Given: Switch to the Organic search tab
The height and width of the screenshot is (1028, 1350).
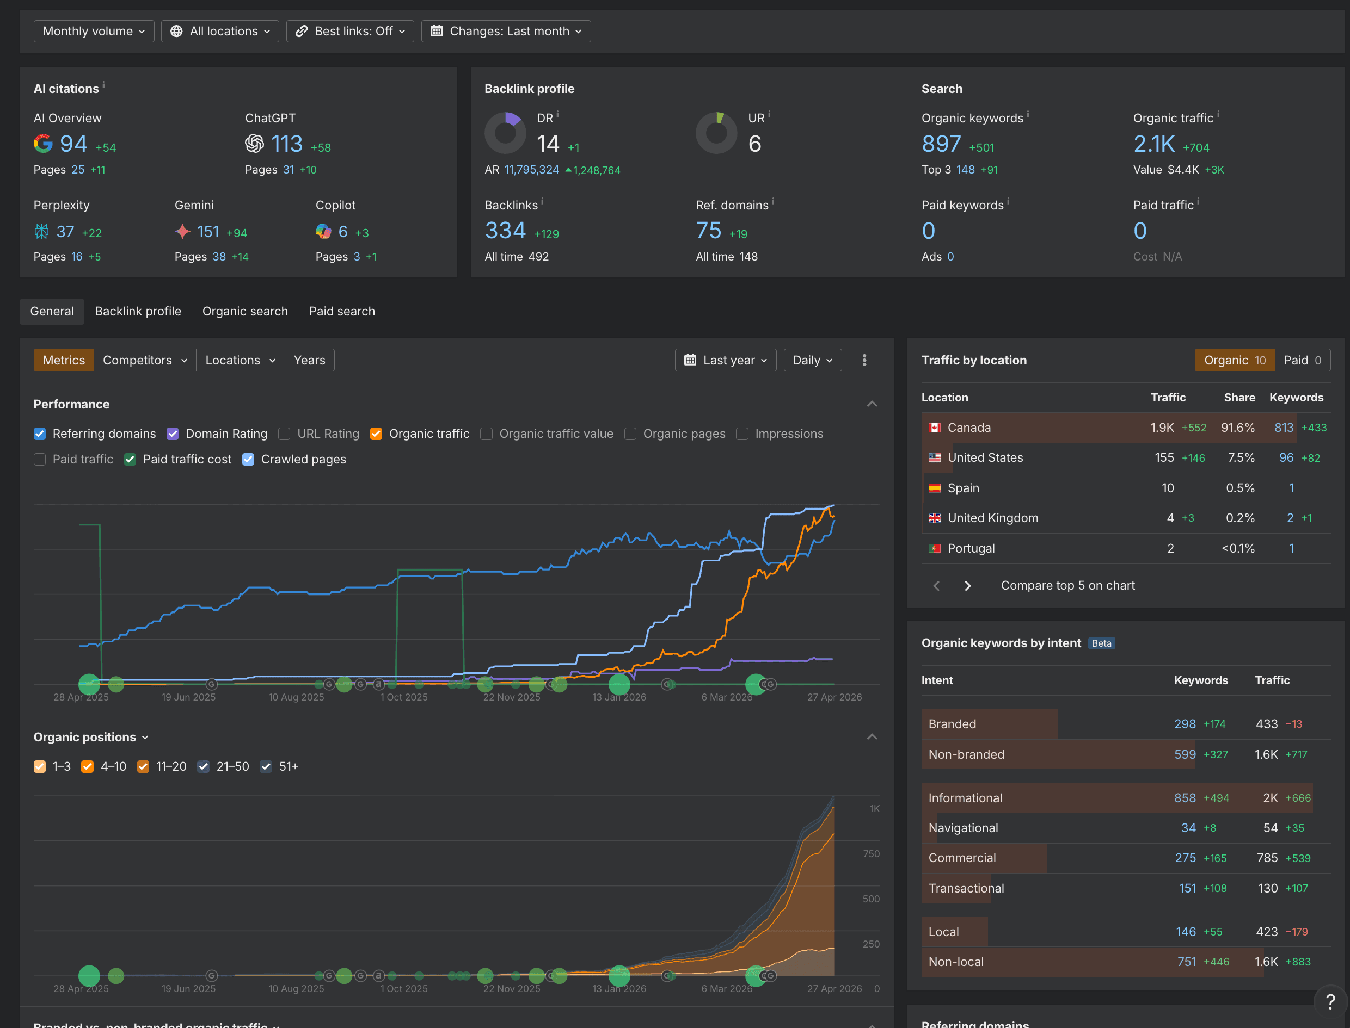Looking at the screenshot, I should [245, 312].
